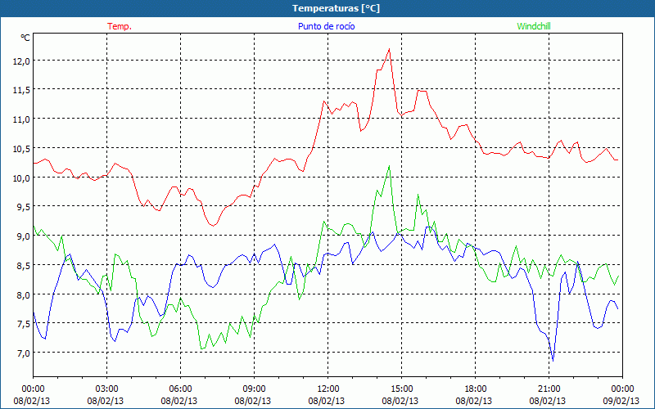Click the 18:00 time axis label
The height and width of the screenshot is (409, 655).
(x=476, y=389)
